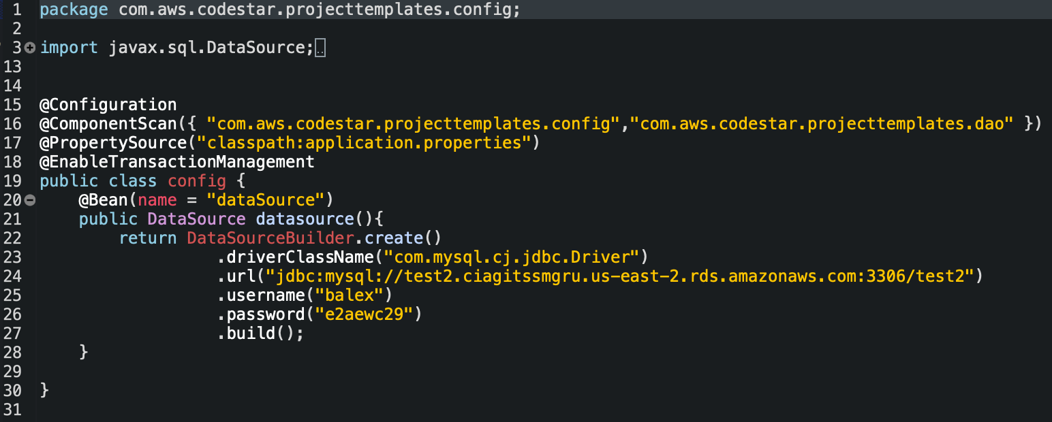Place cursor on @Configuration annotation
This screenshot has width=1052, height=422.
point(108,105)
